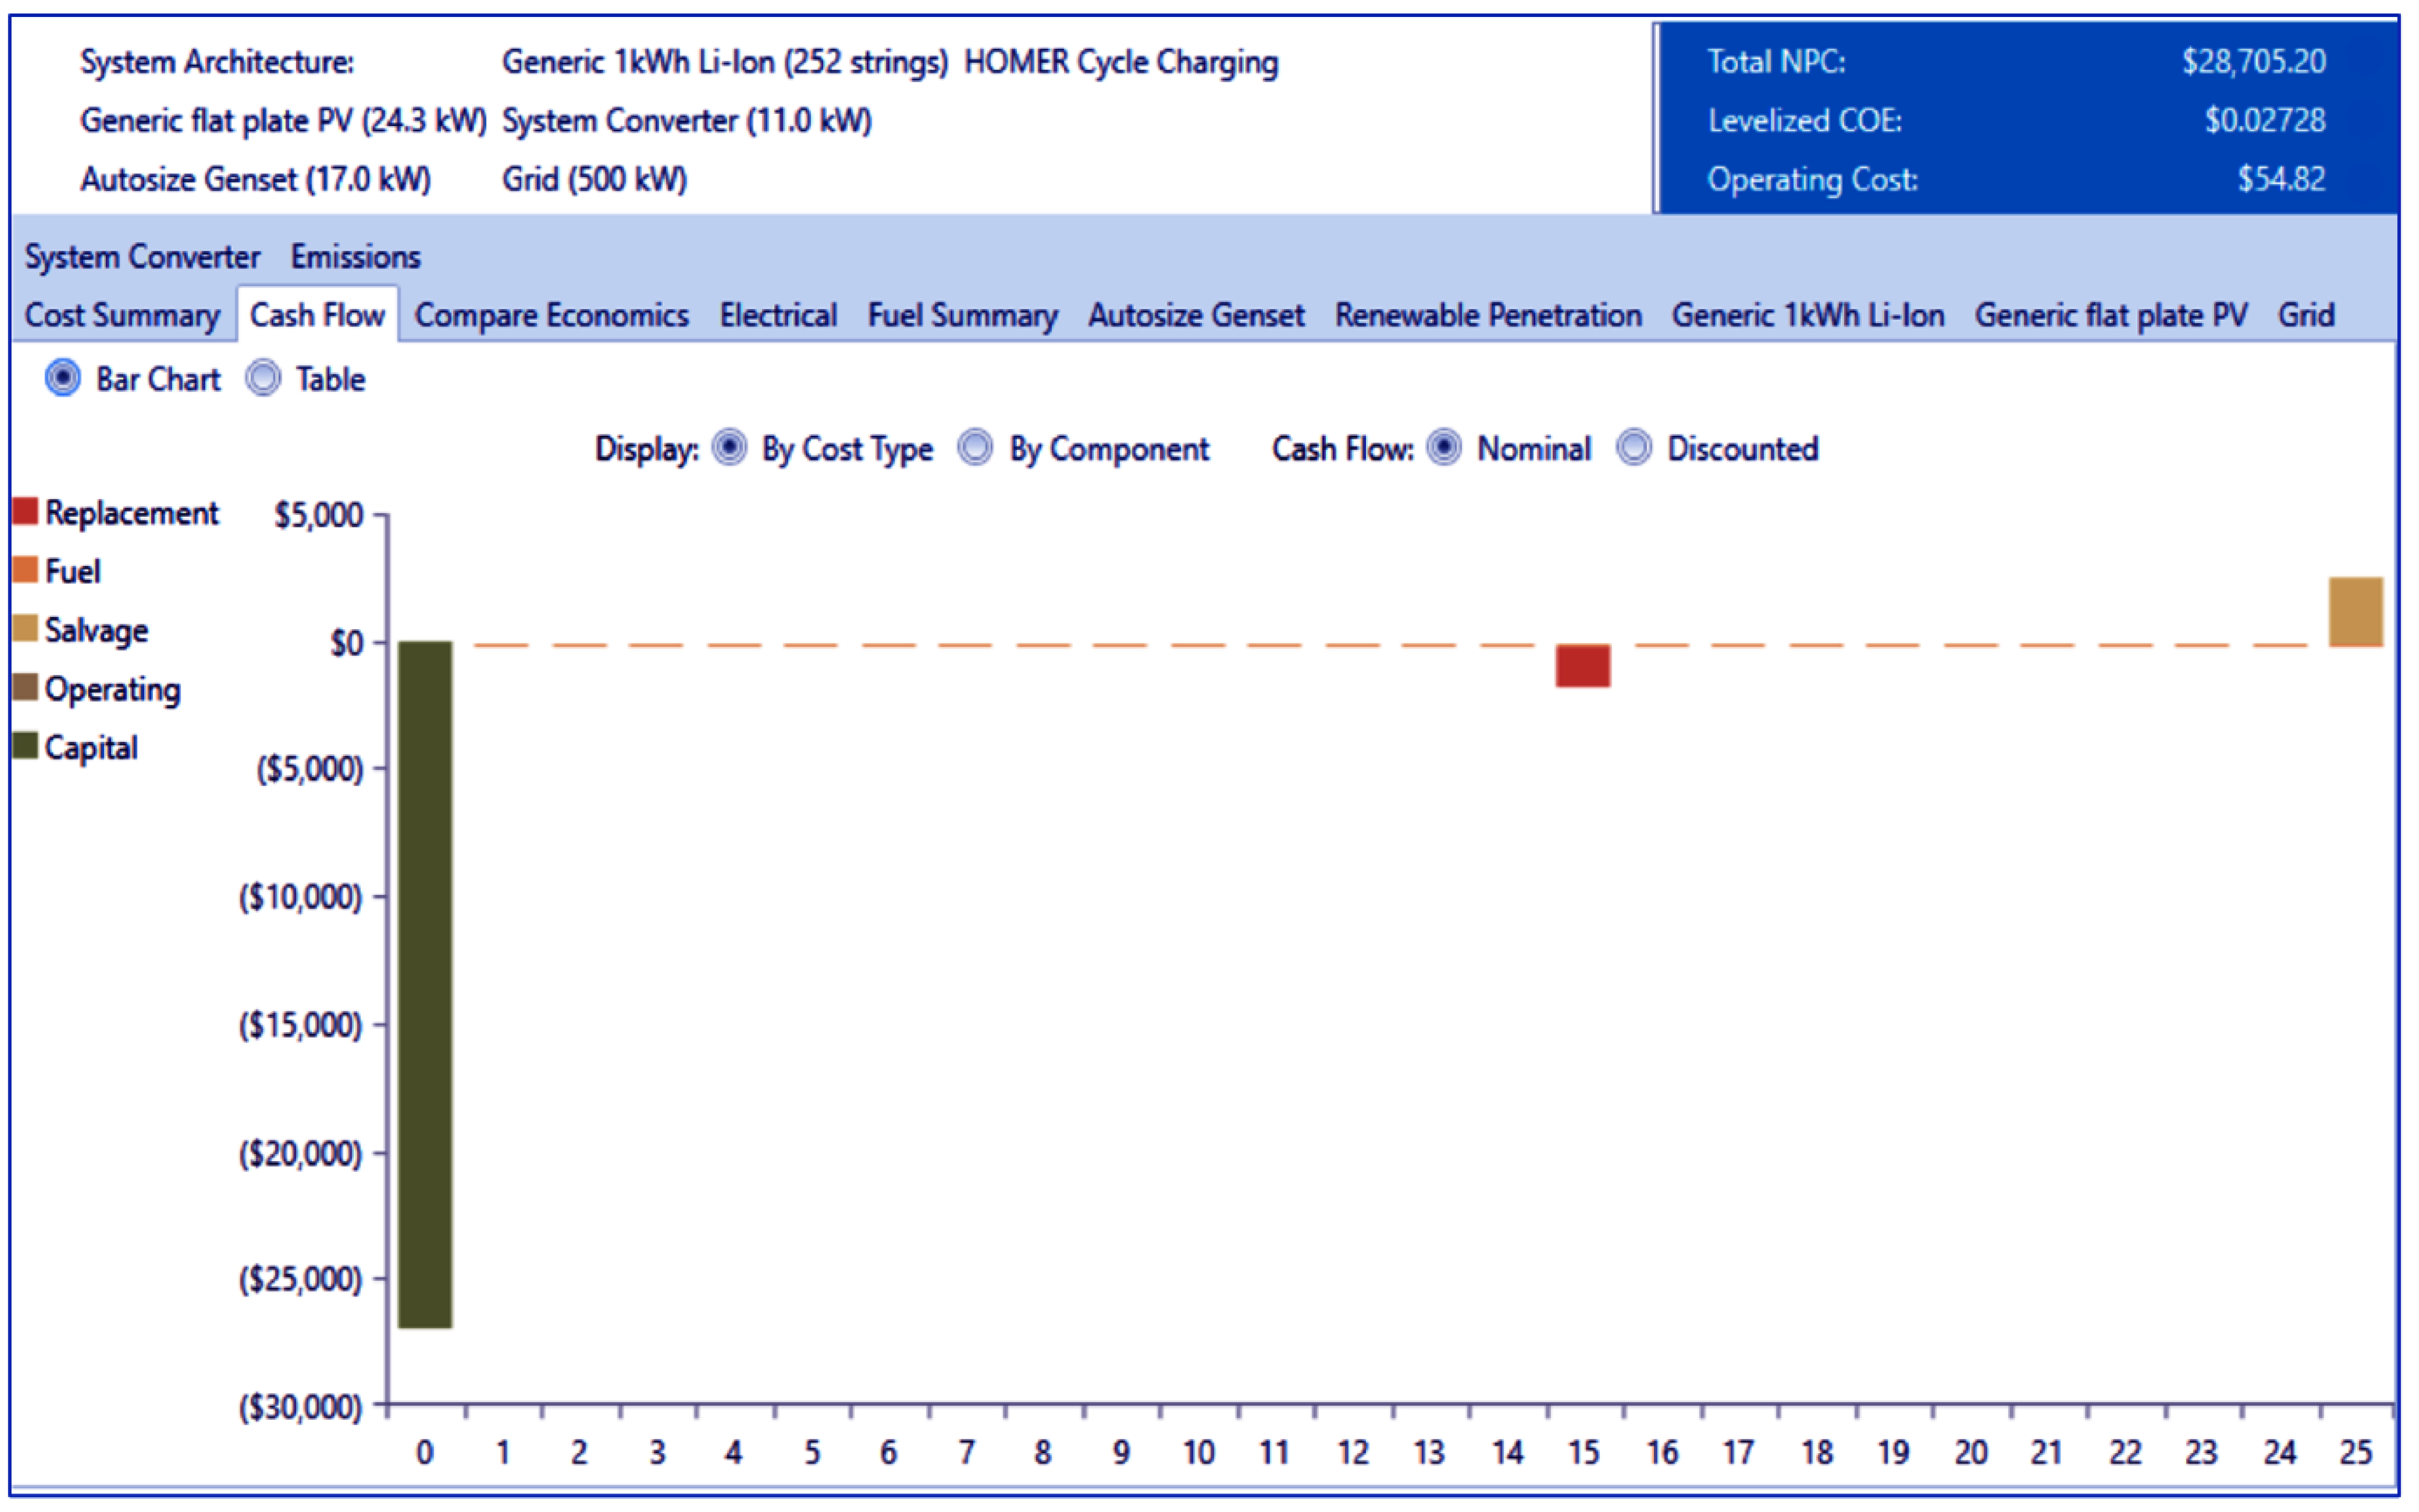Open the System Converter tab
2419x1512 pixels.
142,257
